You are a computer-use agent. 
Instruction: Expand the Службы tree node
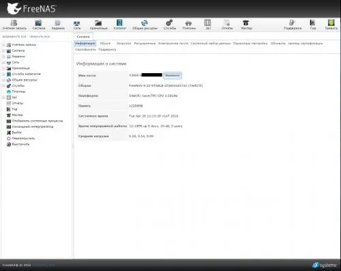(3, 86)
